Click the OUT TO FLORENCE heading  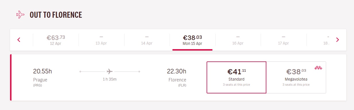[x=56, y=15]
